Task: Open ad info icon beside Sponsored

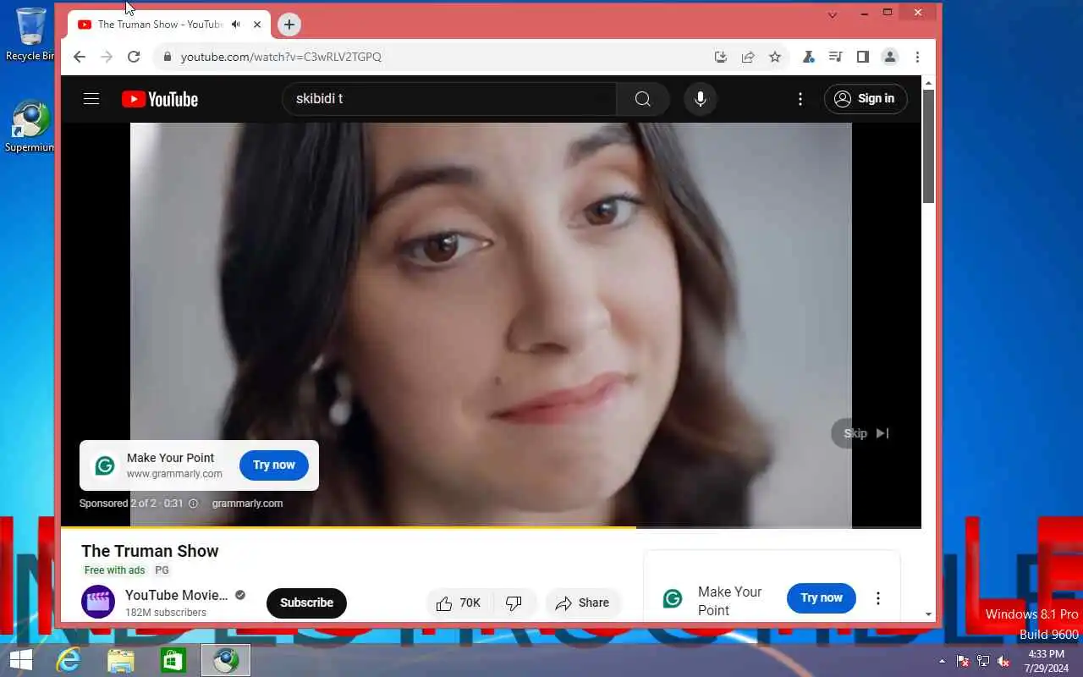Action: point(193,504)
